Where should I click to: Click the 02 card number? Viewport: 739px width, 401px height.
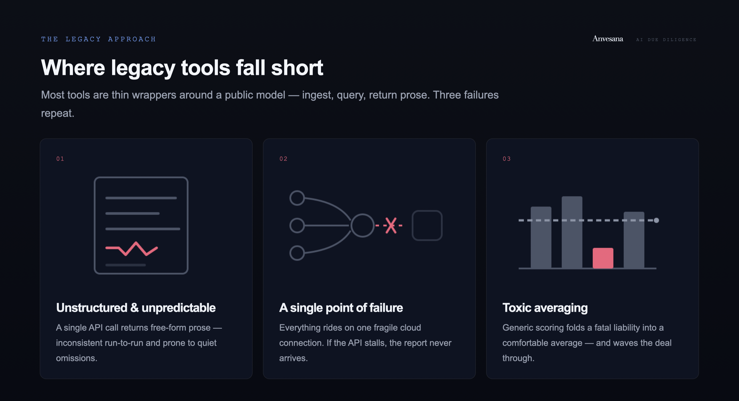(x=284, y=159)
